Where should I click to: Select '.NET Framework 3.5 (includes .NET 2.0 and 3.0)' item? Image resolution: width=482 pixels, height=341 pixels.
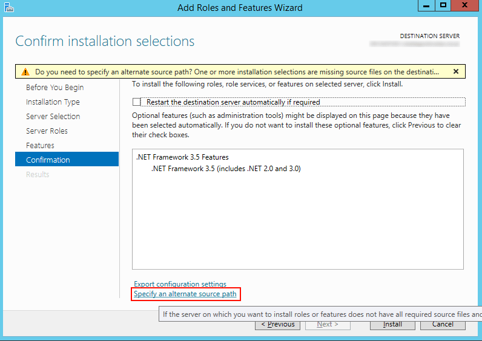(x=226, y=169)
